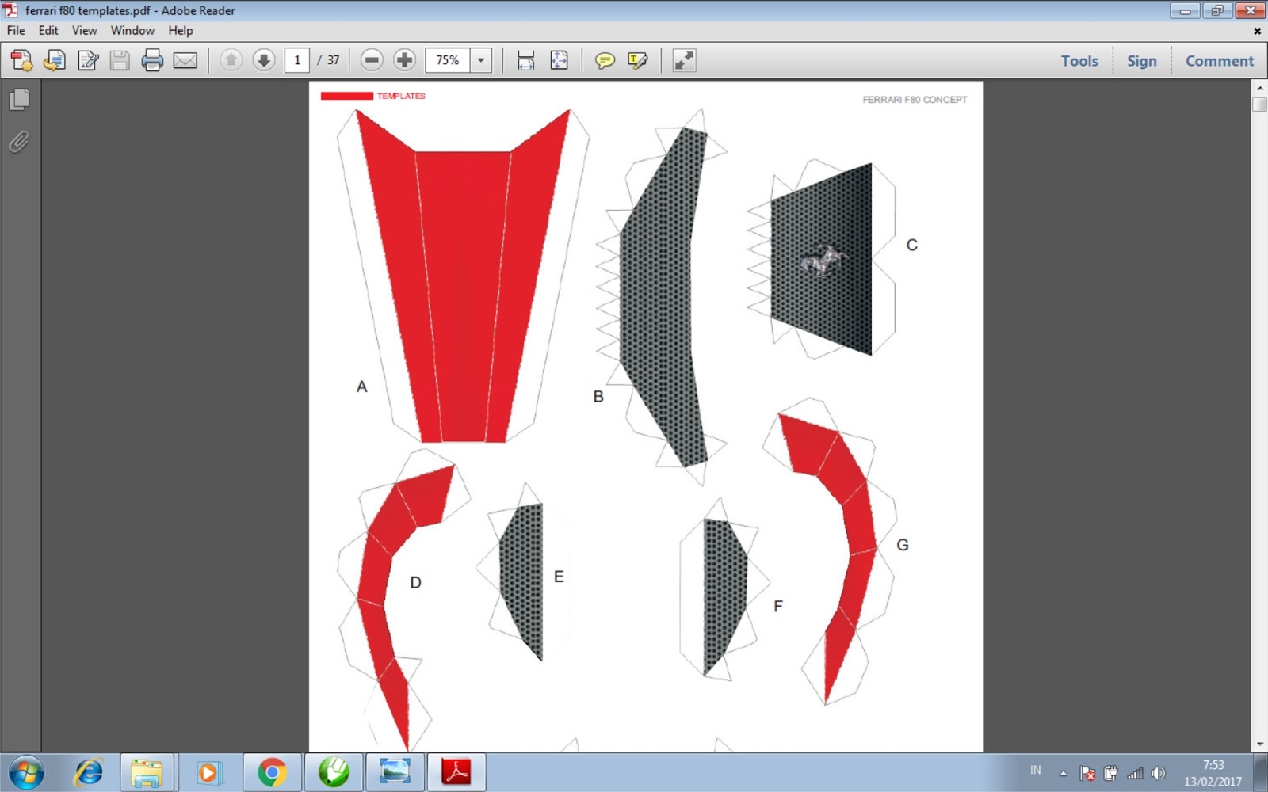Open the Window menu
This screenshot has height=792, width=1268.
(132, 30)
